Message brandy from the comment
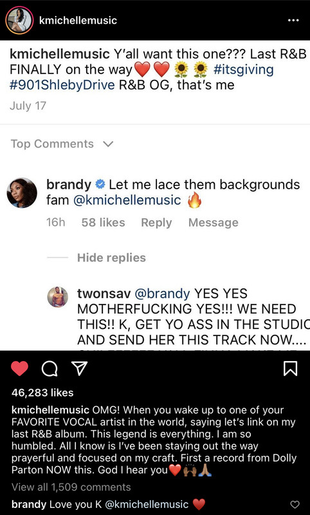310x515 pixels. click(x=214, y=223)
